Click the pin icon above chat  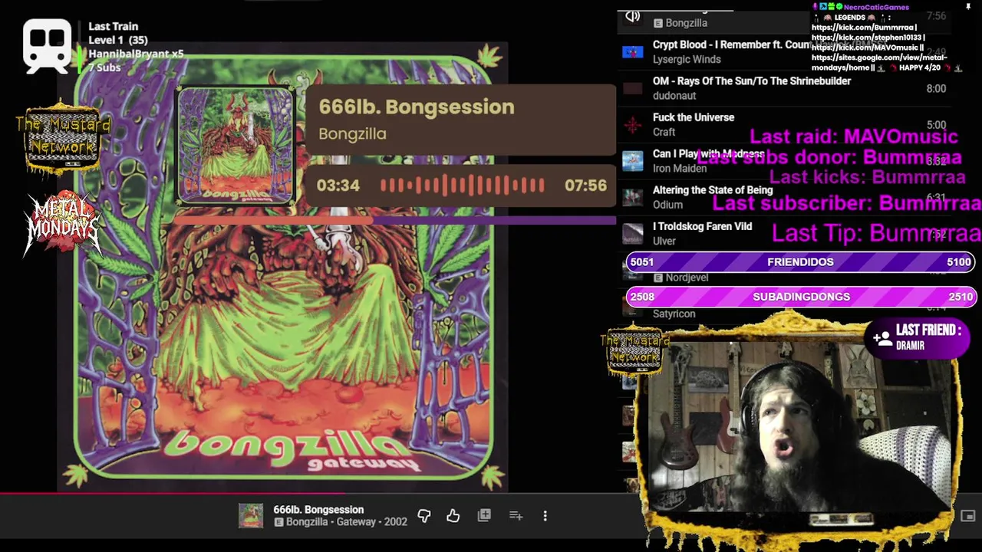[968, 7]
